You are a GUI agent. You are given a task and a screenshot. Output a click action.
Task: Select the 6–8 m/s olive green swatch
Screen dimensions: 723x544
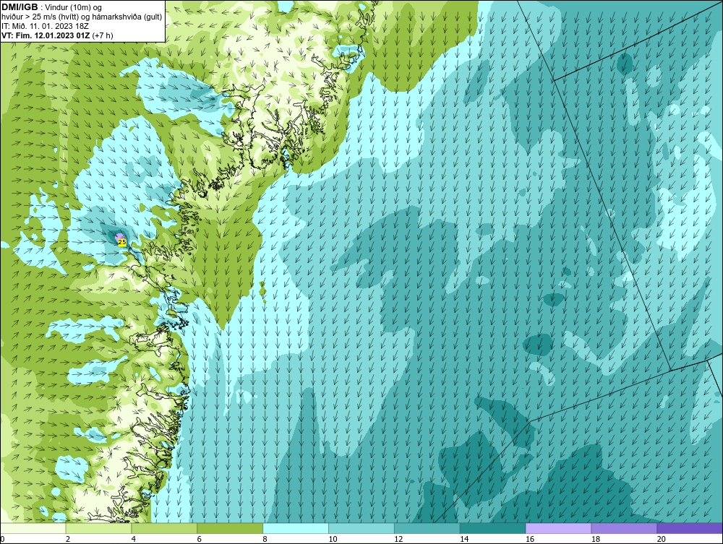[x=230, y=528]
